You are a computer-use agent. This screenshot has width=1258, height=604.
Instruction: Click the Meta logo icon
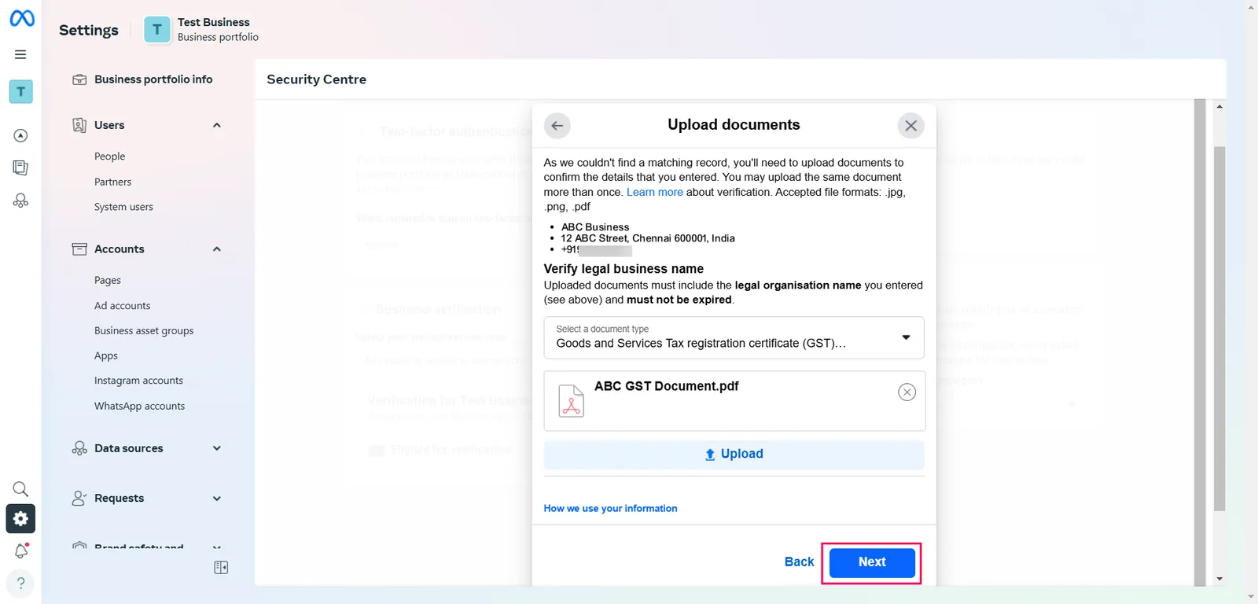[21, 17]
